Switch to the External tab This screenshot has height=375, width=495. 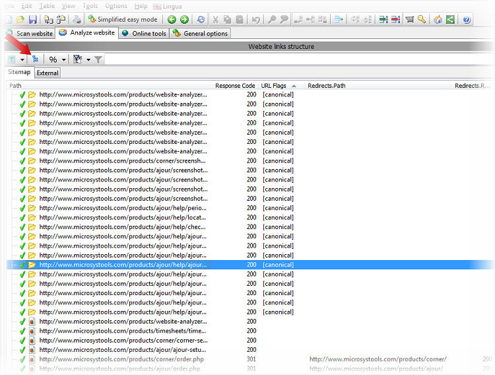tap(48, 73)
